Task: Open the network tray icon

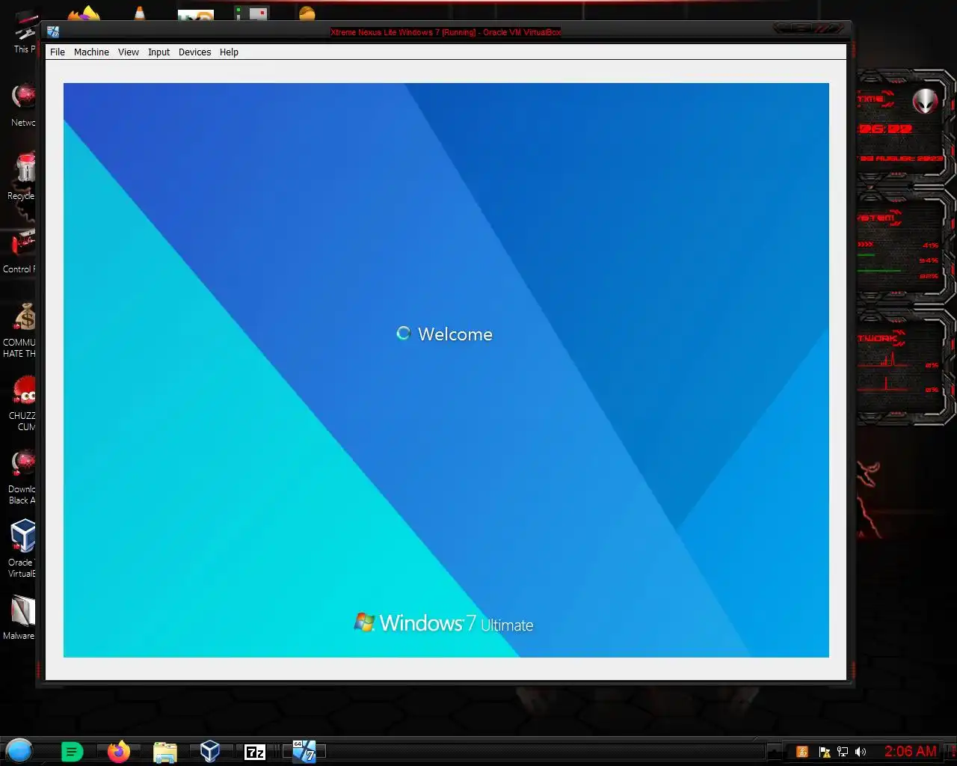Action: point(843,752)
